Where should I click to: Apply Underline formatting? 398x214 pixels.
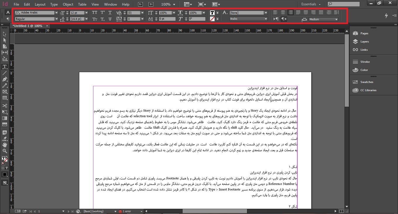[110, 13]
